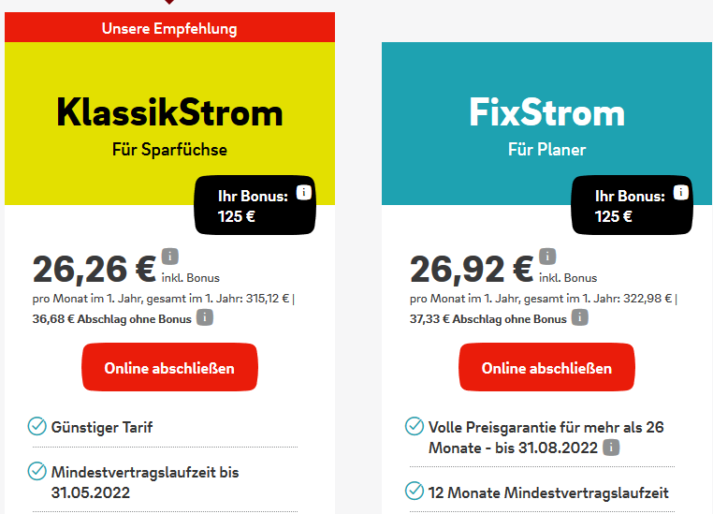Click the 26,92 € monthly price

coord(472,270)
